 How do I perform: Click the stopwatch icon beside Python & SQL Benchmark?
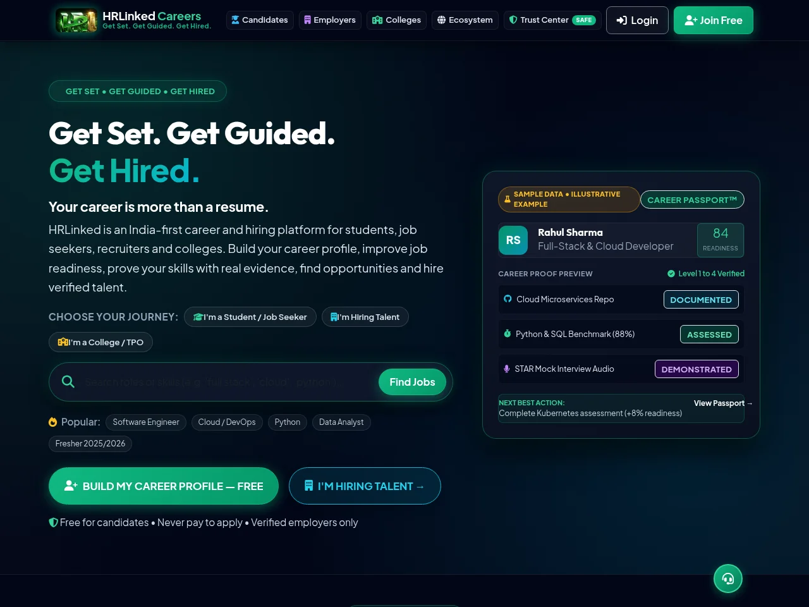[507, 334]
